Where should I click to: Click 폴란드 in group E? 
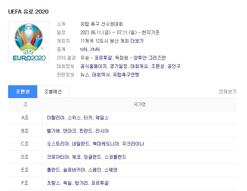point(53,170)
